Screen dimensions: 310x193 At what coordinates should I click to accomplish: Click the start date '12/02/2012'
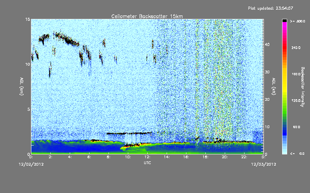coord(31,164)
